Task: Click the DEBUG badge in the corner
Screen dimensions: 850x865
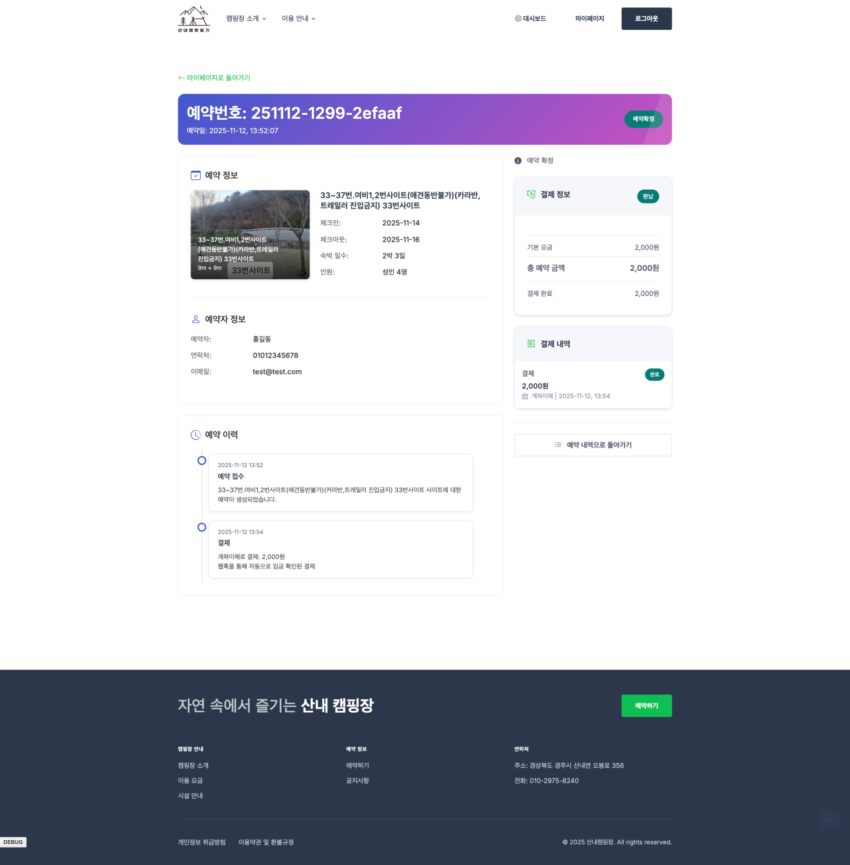Action: (x=13, y=842)
